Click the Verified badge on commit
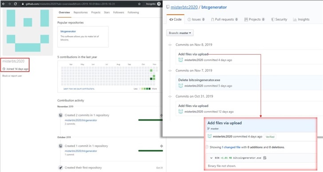Image resolution: width=323 pixels, height=172 pixels. [x=270, y=137]
